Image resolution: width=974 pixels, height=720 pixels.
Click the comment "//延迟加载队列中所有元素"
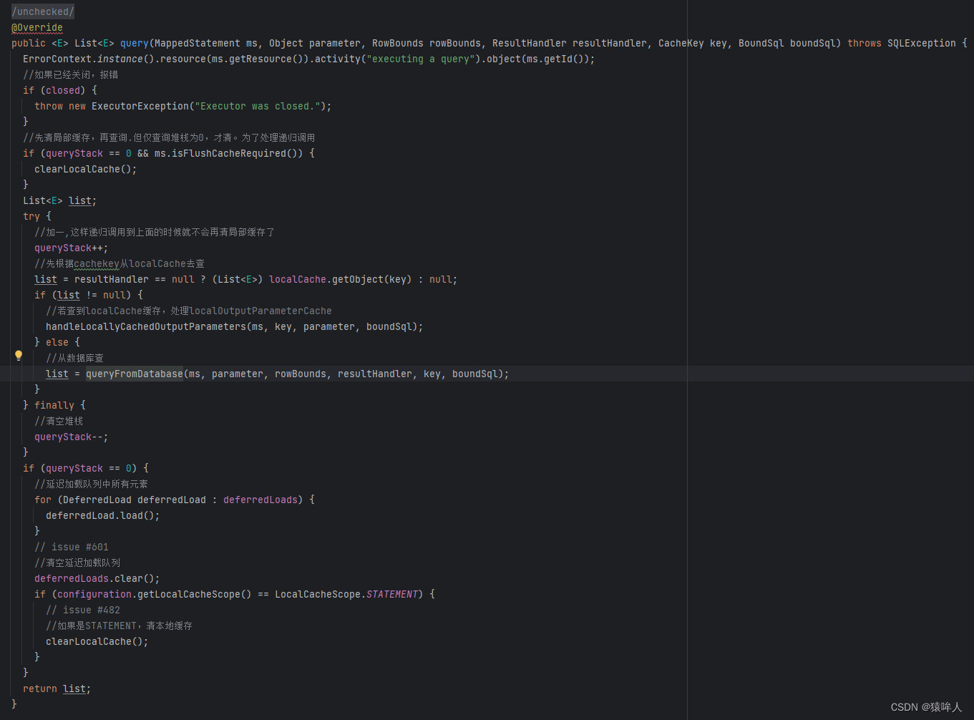point(92,484)
